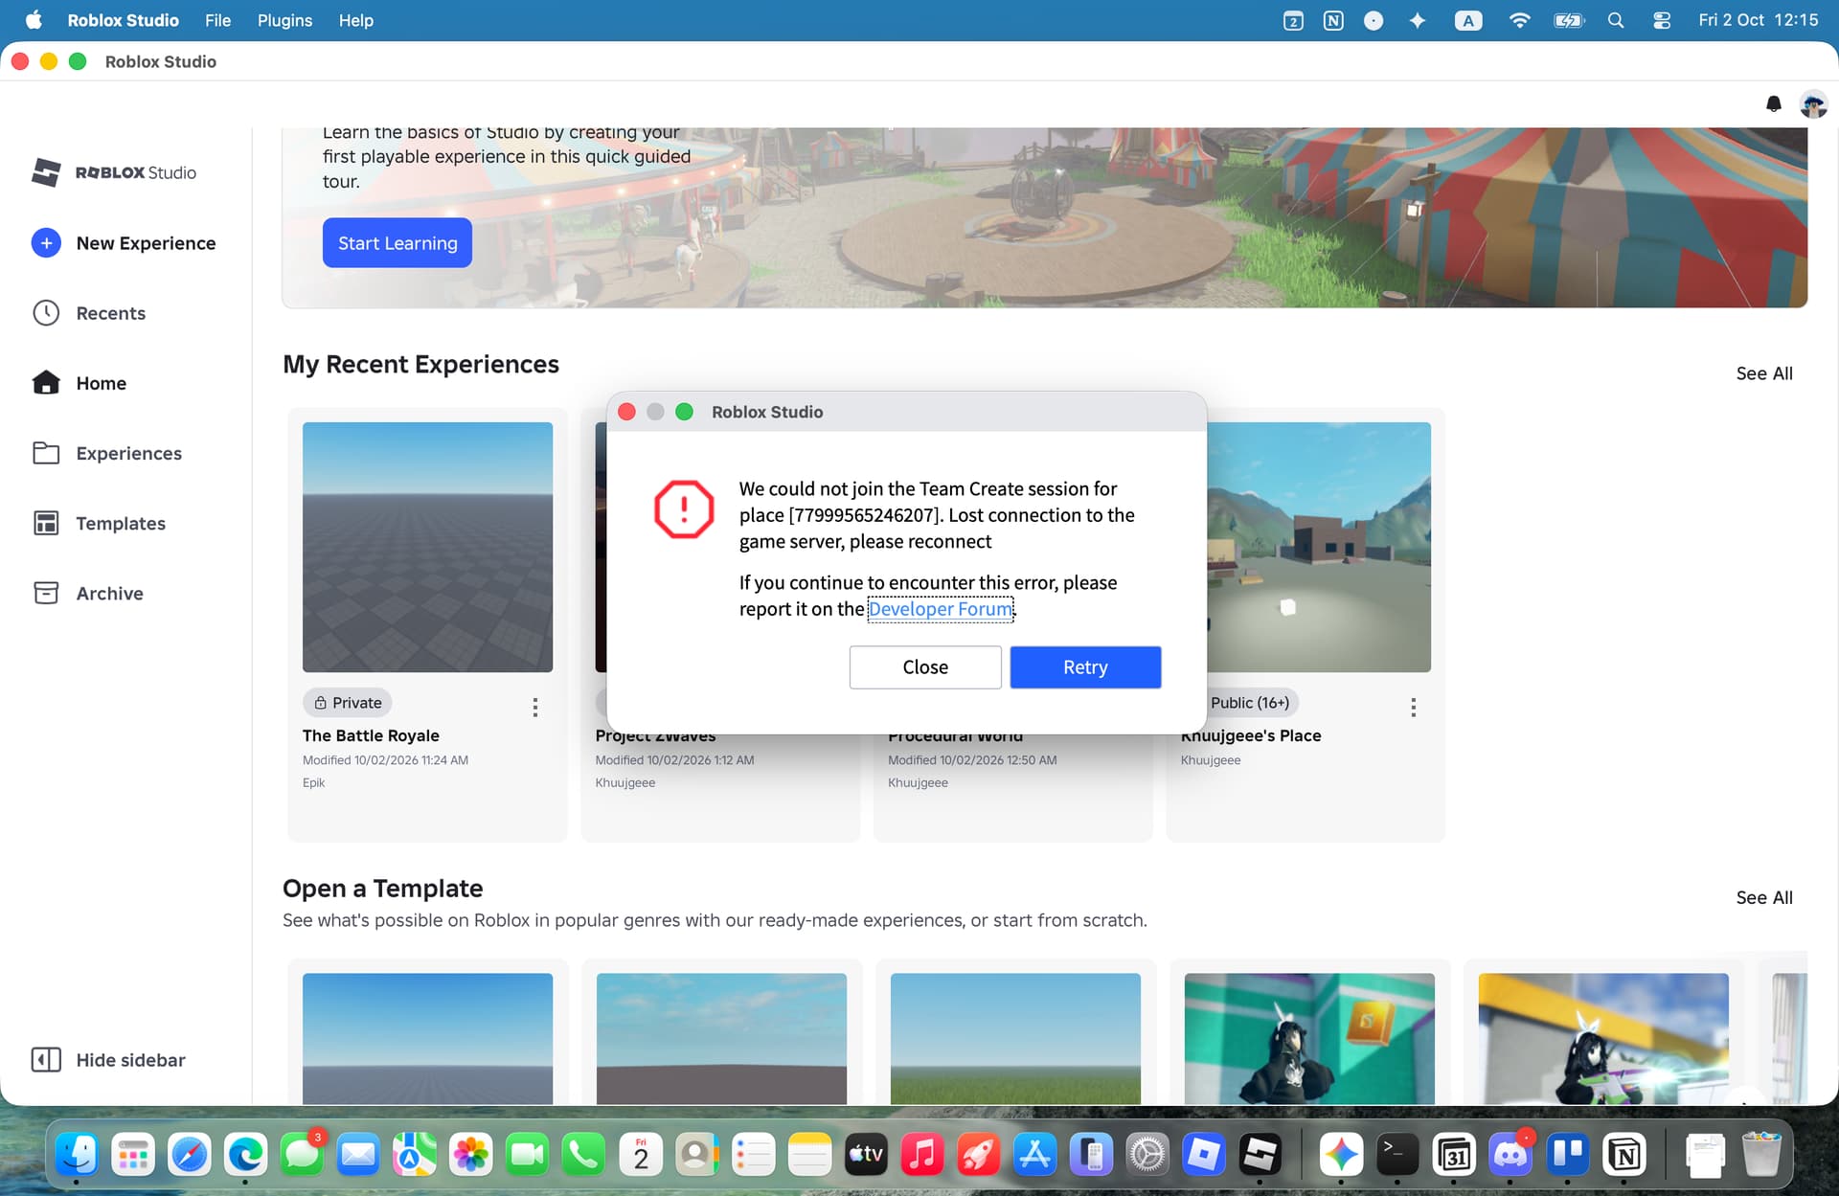Open System Settings in the Dock
This screenshot has height=1196, width=1839.
[1147, 1154]
